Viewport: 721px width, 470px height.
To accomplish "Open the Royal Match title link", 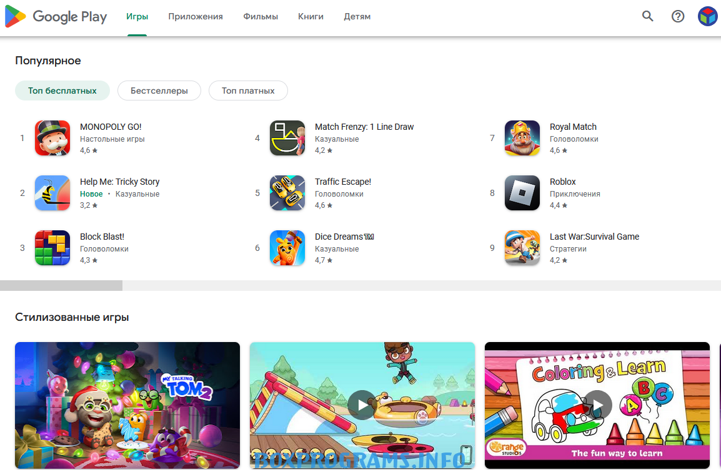I will coord(573,127).
